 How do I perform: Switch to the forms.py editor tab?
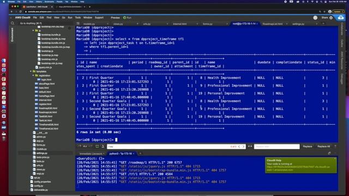207,24
